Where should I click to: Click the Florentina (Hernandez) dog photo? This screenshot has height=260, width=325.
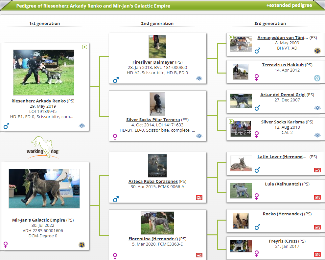coord(157,223)
